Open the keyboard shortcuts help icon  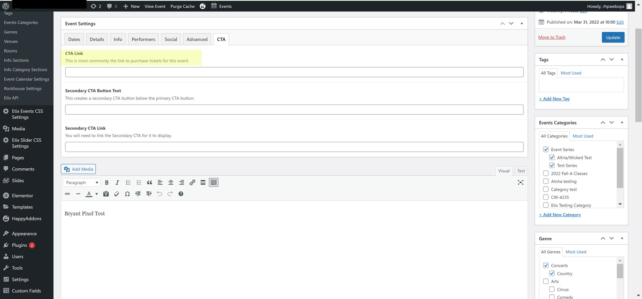[x=181, y=194]
